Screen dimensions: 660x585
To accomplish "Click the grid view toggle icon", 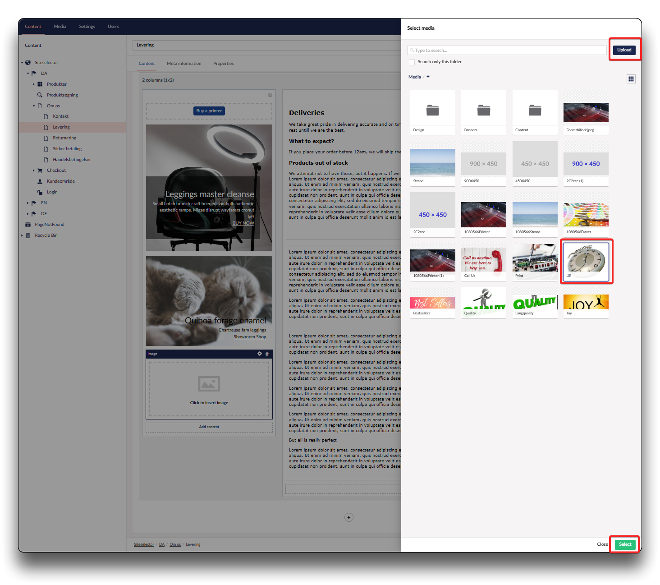I will (631, 79).
